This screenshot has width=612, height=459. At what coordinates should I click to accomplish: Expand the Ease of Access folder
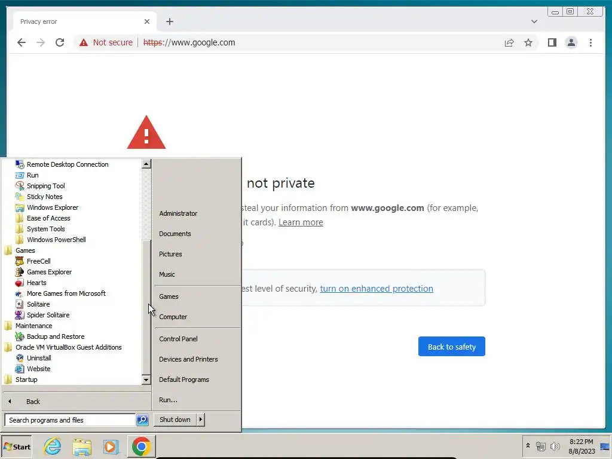coord(48,218)
